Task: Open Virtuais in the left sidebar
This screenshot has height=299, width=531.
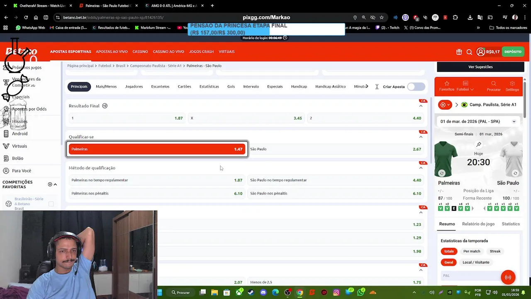Action: pyautogui.click(x=19, y=146)
